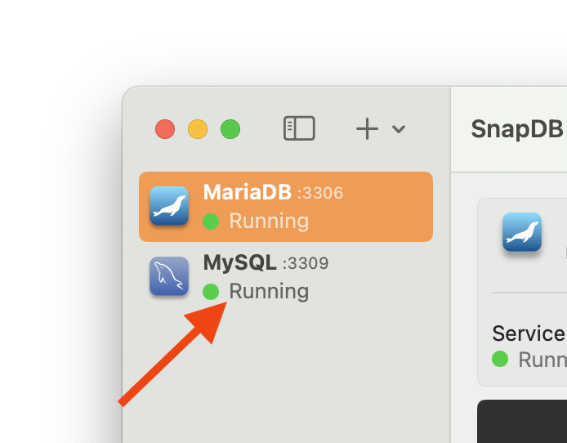Click the Running text under MariaDB in the sidebar
The width and height of the screenshot is (567, 443).
point(269,221)
